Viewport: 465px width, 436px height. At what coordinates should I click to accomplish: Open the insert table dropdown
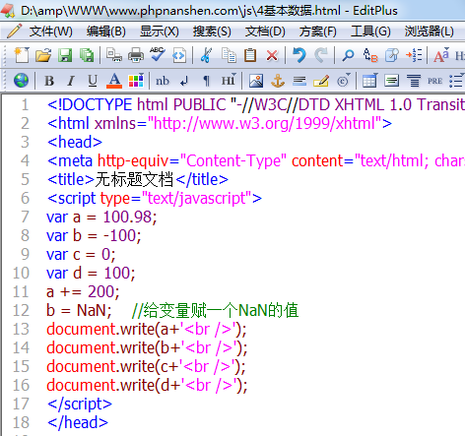(369, 81)
